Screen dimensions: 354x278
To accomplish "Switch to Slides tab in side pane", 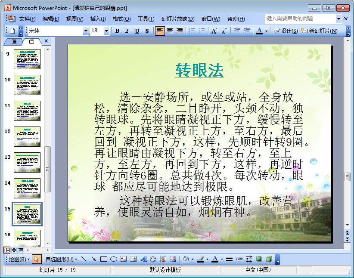I will [x=31, y=41].
